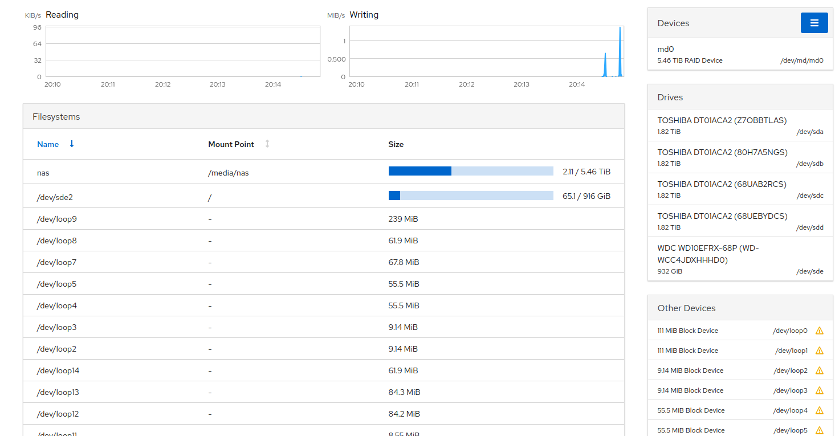Click warning icon beside /dev/loop4
Viewport: 839px width, 436px height.
[820, 410]
